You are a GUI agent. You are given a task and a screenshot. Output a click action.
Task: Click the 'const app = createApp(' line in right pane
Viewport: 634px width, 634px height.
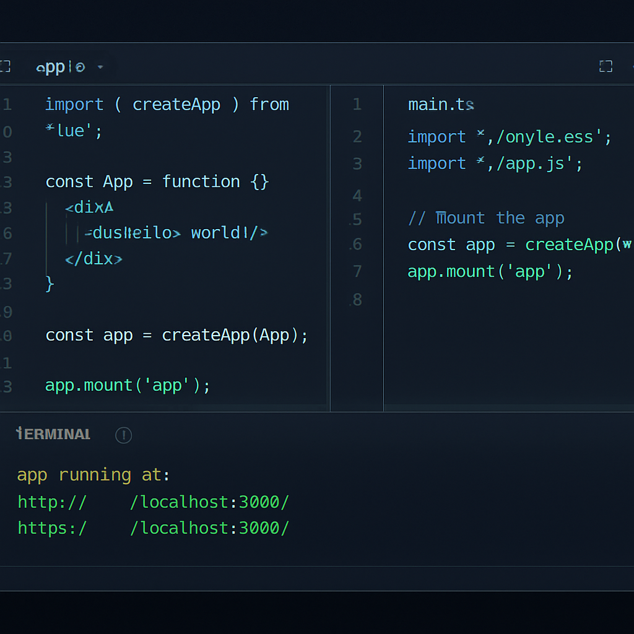pos(519,245)
